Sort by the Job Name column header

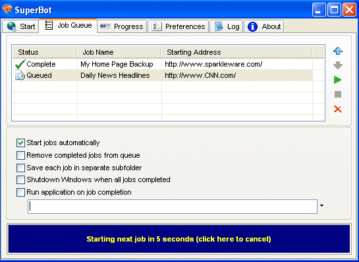point(119,52)
